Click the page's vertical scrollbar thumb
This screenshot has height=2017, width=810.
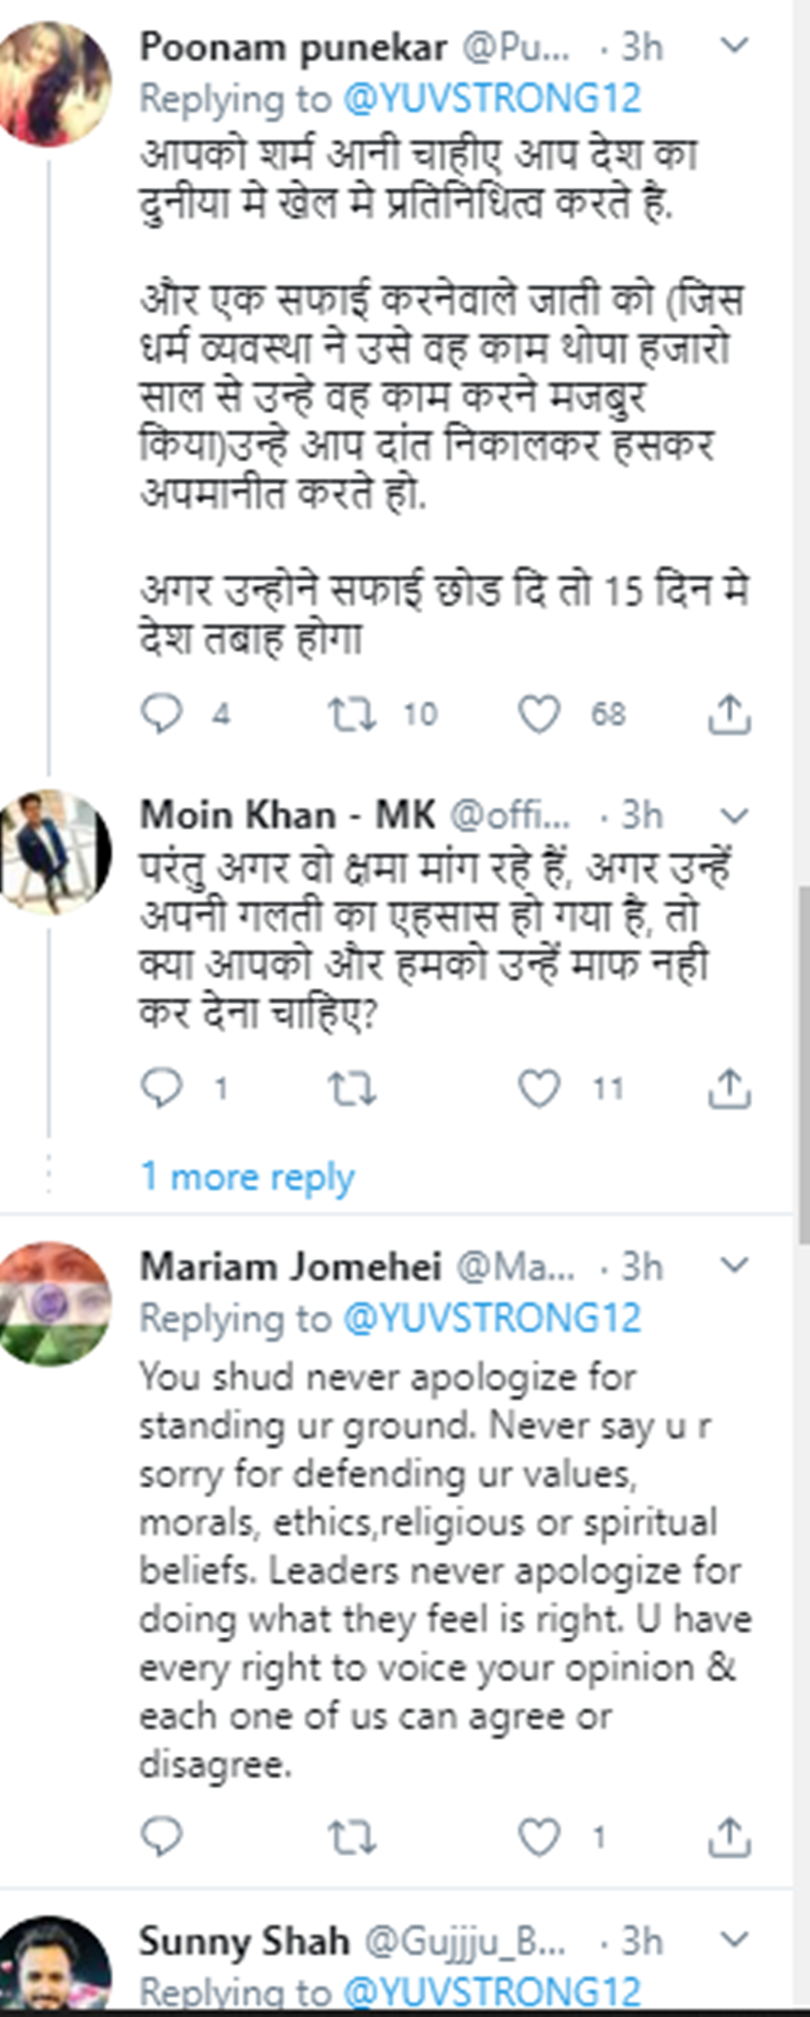tap(802, 1058)
